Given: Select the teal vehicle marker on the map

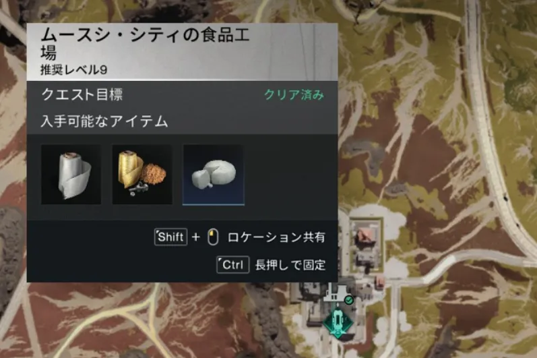Looking at the screenshot, I should (x=338, y=322).
